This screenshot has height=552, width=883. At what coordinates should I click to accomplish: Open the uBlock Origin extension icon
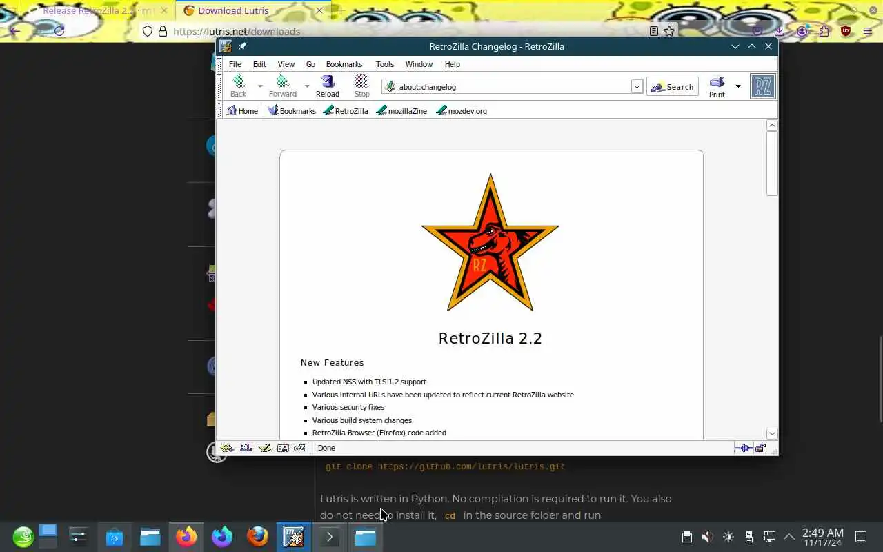click(x=846, y=31)
